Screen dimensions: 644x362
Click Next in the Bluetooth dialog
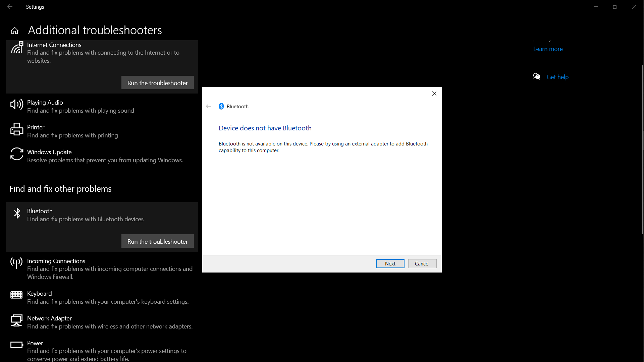point(390,263)
